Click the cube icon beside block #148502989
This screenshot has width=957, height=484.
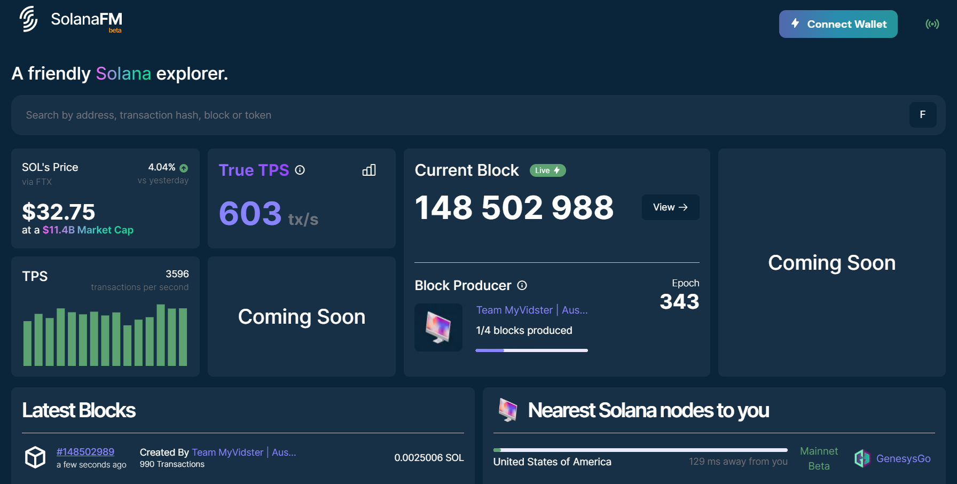click(35, 457)
